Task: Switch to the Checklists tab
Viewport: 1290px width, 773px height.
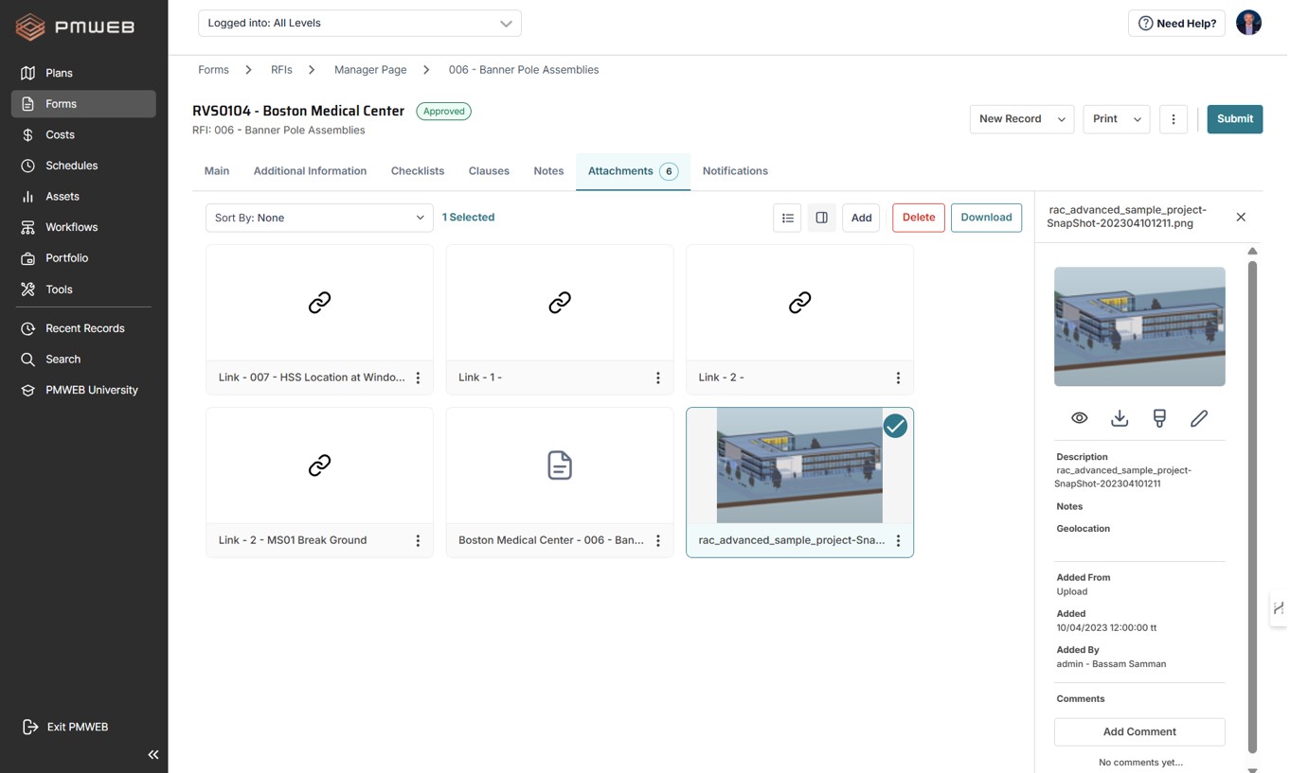Action: 418,171
